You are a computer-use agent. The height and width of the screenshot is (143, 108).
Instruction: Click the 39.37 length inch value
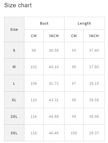tap(94, 133)
